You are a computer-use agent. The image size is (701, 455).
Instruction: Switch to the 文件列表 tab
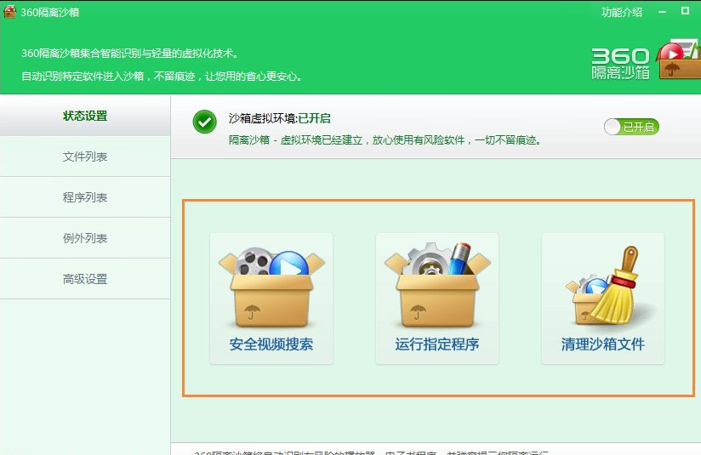85,156
